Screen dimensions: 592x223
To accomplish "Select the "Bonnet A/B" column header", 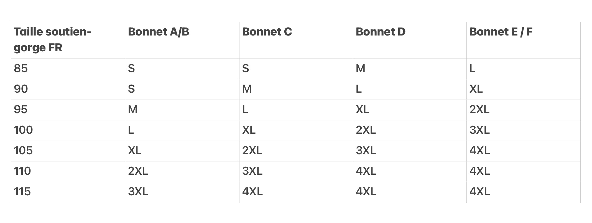I will [x=159, y=32].
